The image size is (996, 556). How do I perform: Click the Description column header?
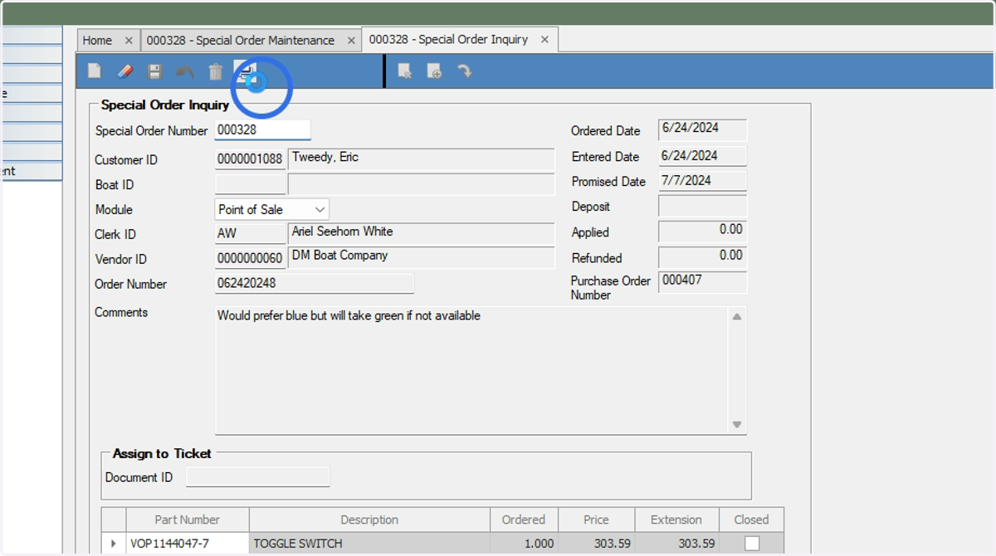click(x=369, y=519)
